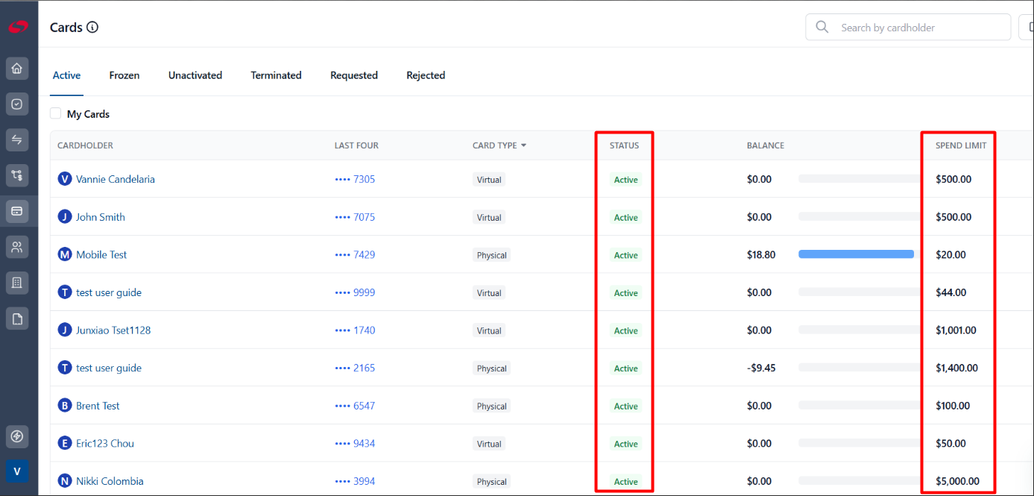Select the Cards sidebar icon

click(17, 211)
